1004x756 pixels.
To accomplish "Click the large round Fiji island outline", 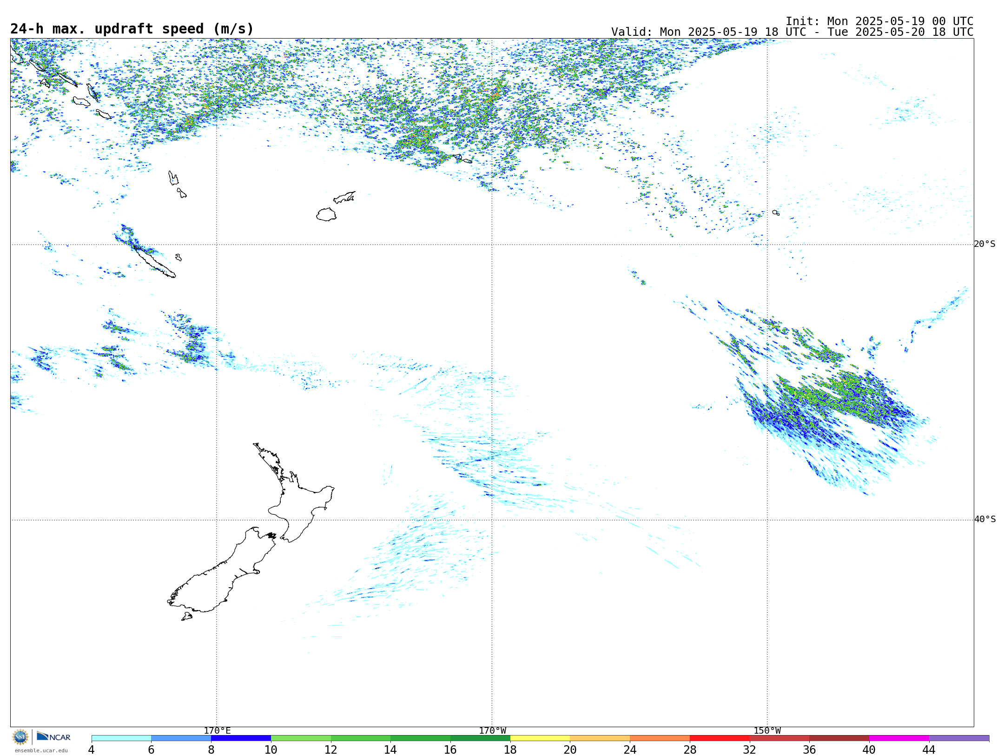I will [x=326, y=214].
